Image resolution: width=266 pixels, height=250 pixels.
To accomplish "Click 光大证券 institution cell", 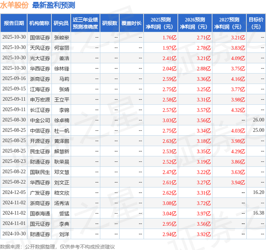I will (40, 59).
